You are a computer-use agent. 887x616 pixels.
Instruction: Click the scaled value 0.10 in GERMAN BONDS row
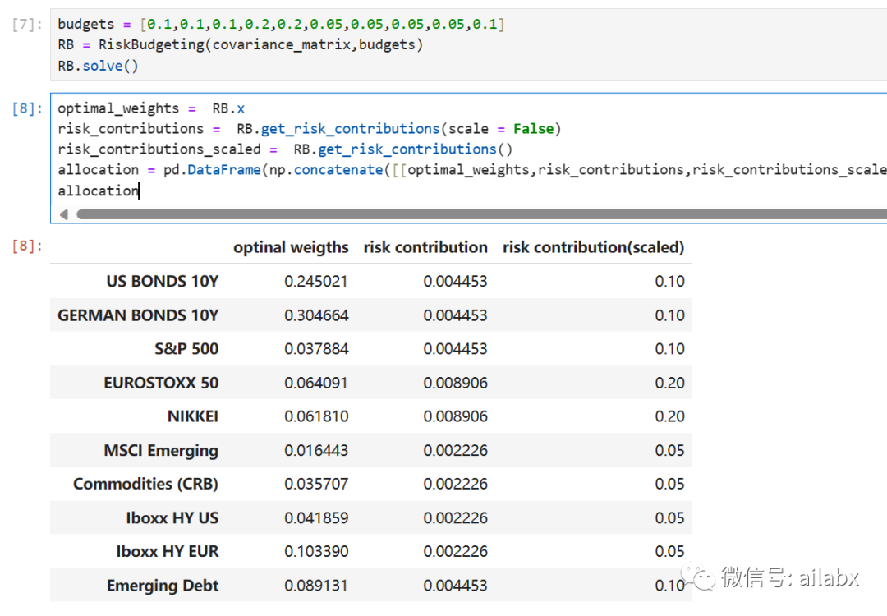click(x=670, y=315)
